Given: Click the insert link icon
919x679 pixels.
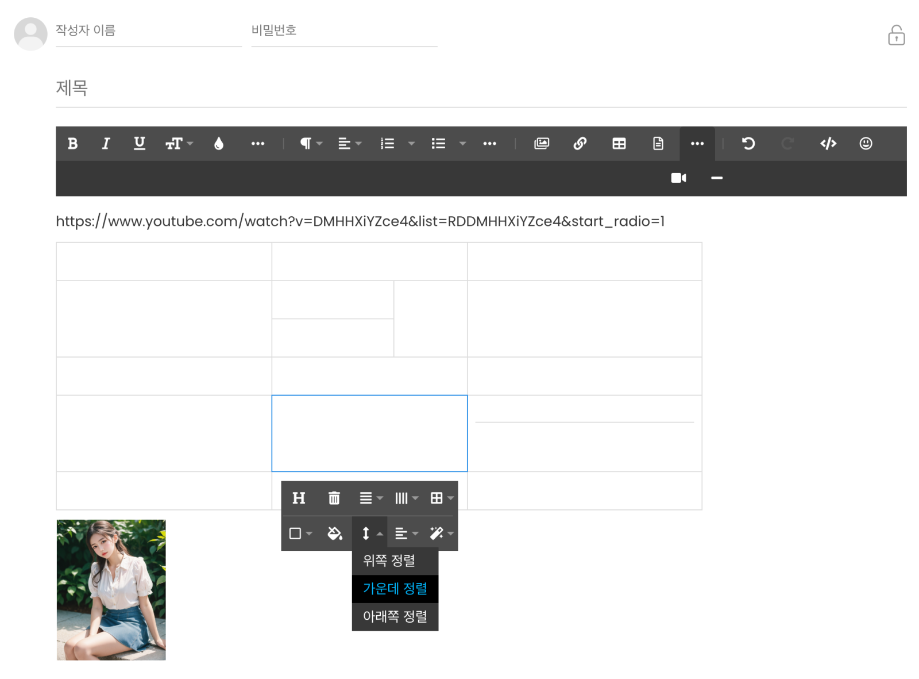Looking at the screenshot, I should click(580, 144).
